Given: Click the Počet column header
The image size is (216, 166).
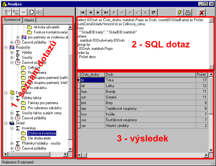Looking at the screenshot, I should point(201,74).
